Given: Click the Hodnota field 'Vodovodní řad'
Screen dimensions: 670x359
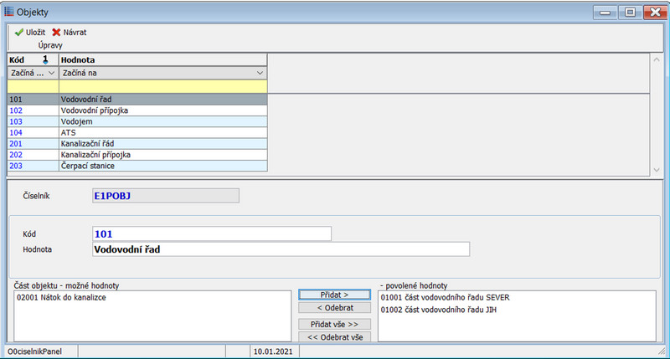Looking at the screenshot, I should pos(280,249).
